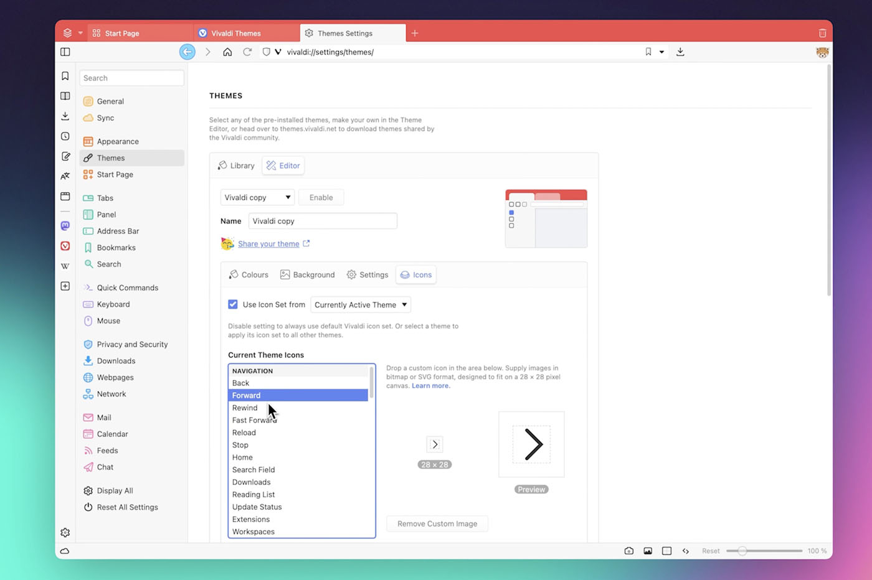Go to the Home page icon
The width and height of the screenshot is (872, 580).
click(227, 52)
